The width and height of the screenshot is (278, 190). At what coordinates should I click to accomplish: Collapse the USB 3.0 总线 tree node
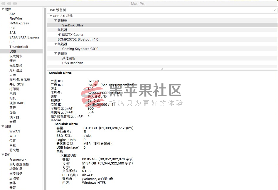(51, 16)
